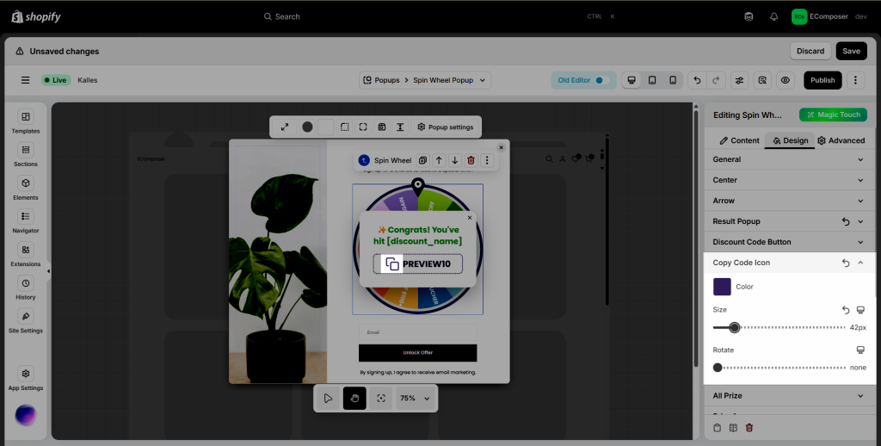The height and width of the screenshot is (446, 881).
Task: Open Popup settings
Action: point(445,127)
